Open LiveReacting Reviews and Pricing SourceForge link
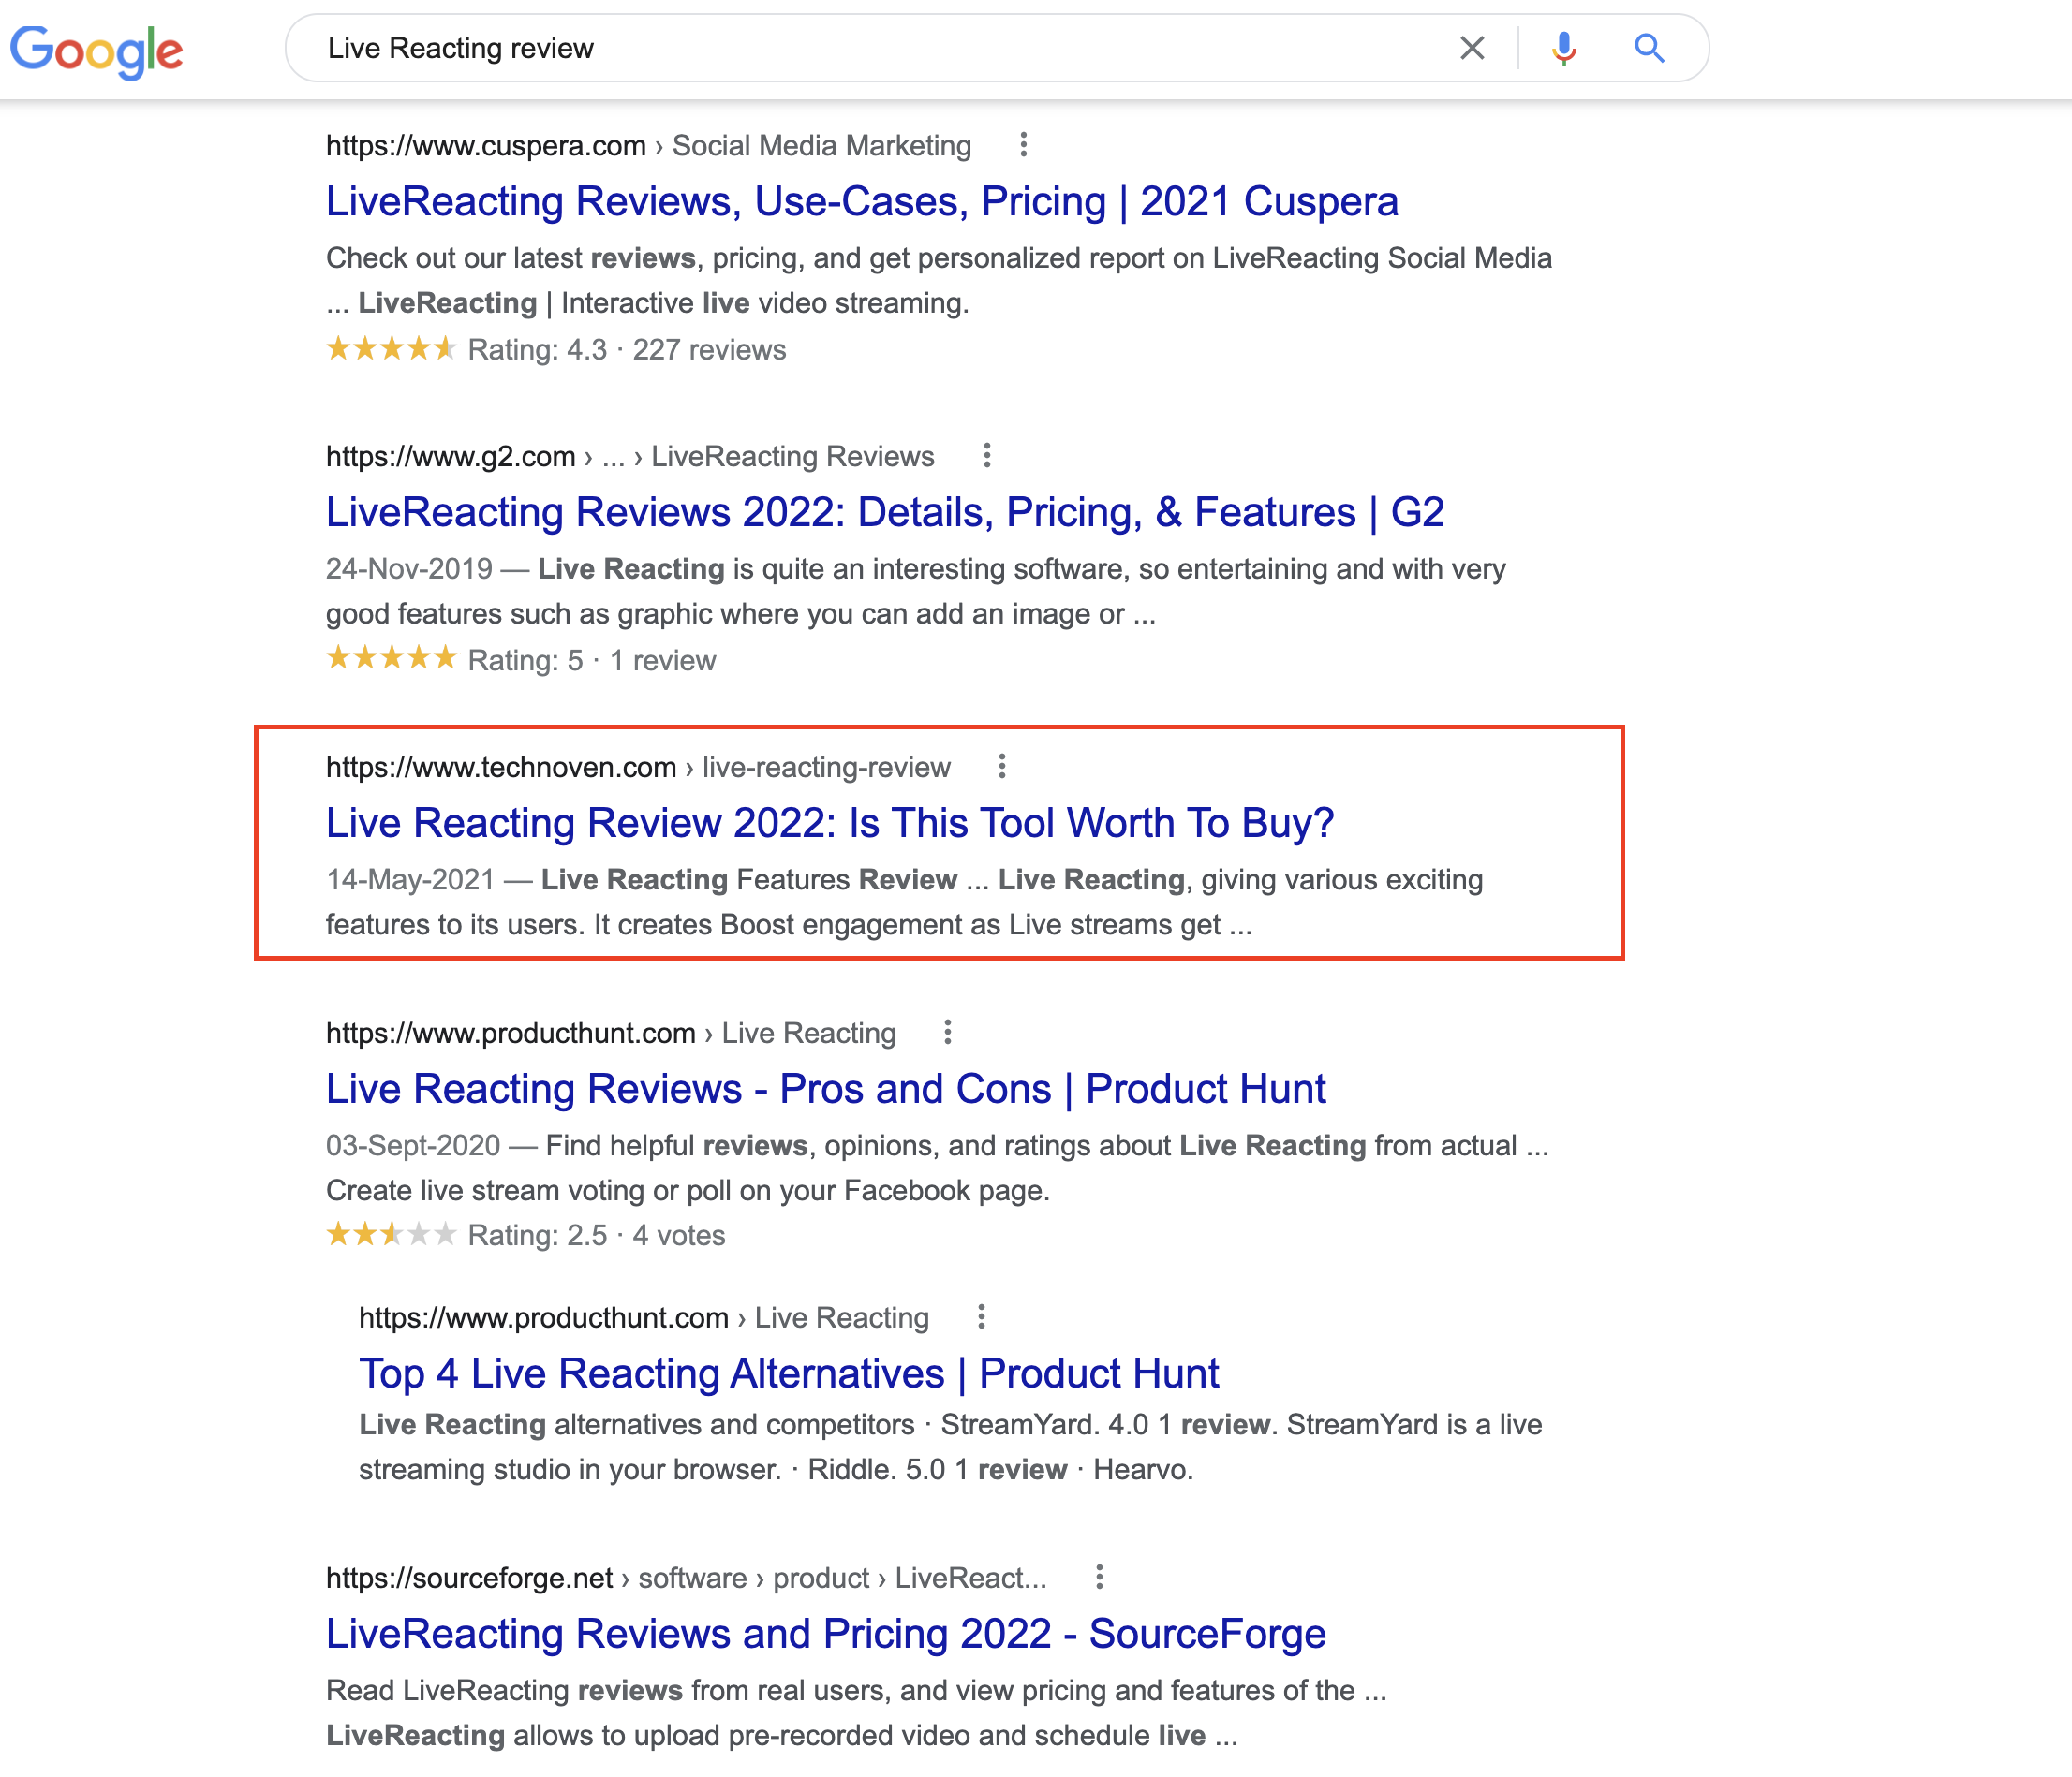The width and height of the screenshot is (2072, 1777). point(825,1634)
